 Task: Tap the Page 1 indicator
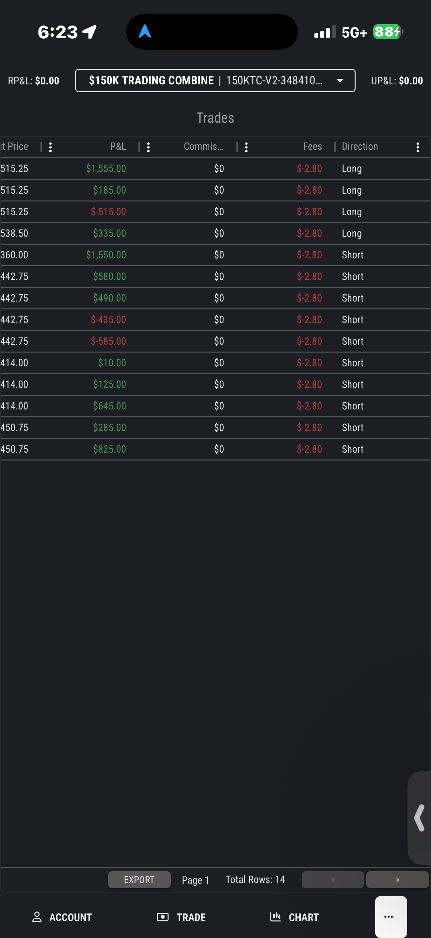pyautogui.click(x=196, y=880)
